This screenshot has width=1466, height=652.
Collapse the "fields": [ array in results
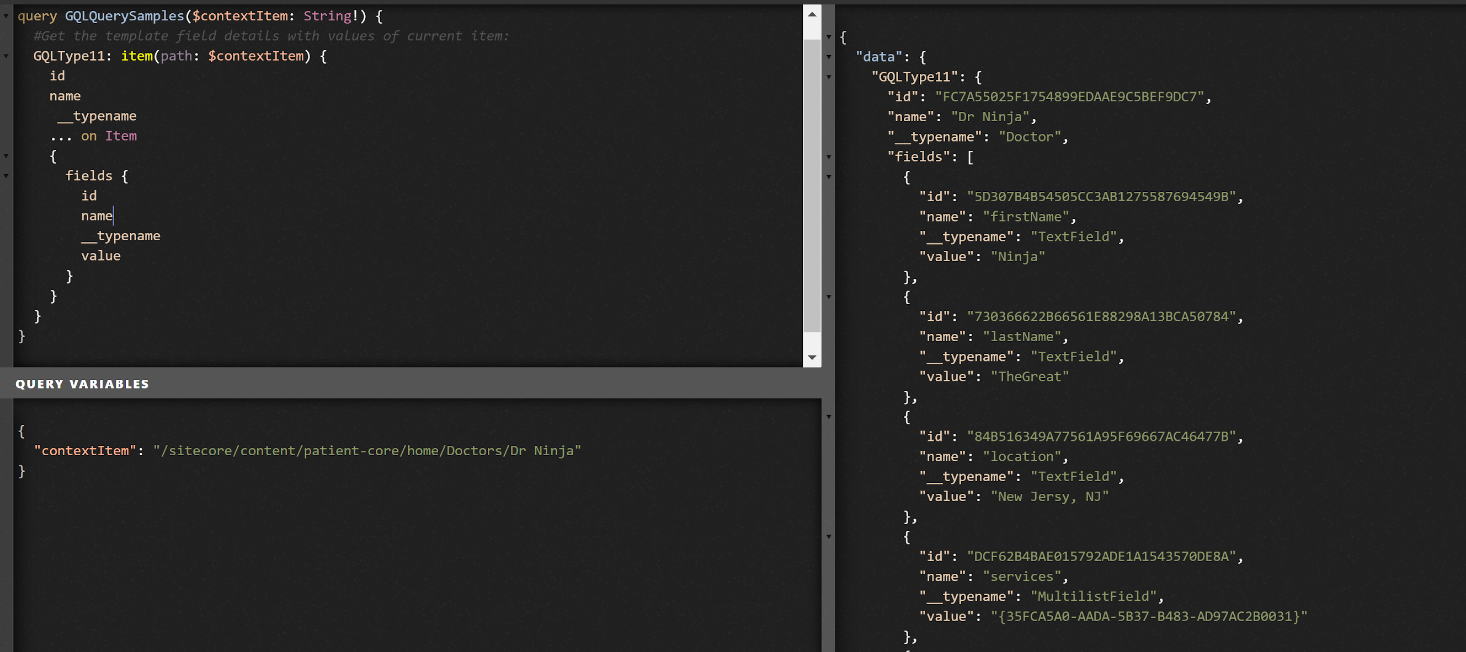(829, 157)
